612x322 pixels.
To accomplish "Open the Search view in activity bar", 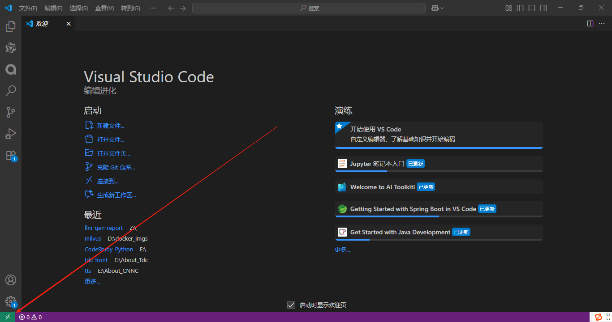I will point(11,91).
